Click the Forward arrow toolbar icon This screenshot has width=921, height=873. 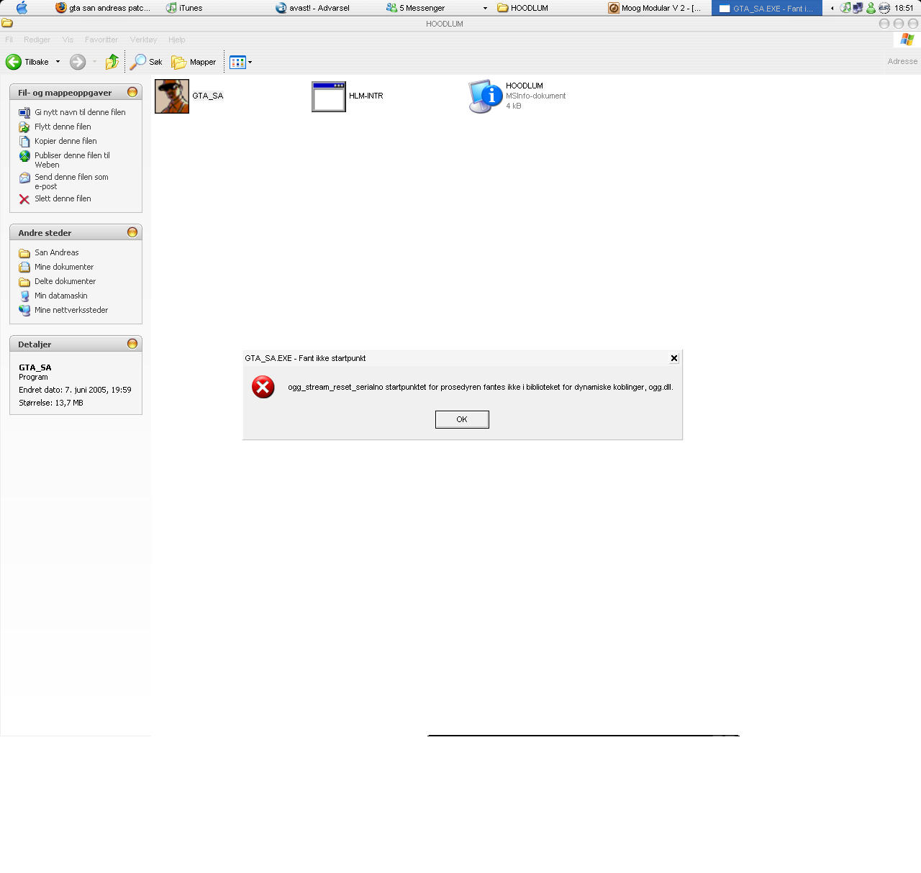point(78,62)
